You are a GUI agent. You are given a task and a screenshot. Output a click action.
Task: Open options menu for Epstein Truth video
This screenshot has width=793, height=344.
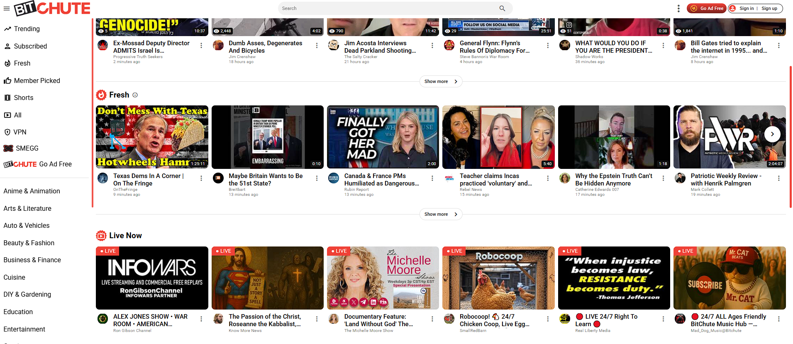click(663, 178)
